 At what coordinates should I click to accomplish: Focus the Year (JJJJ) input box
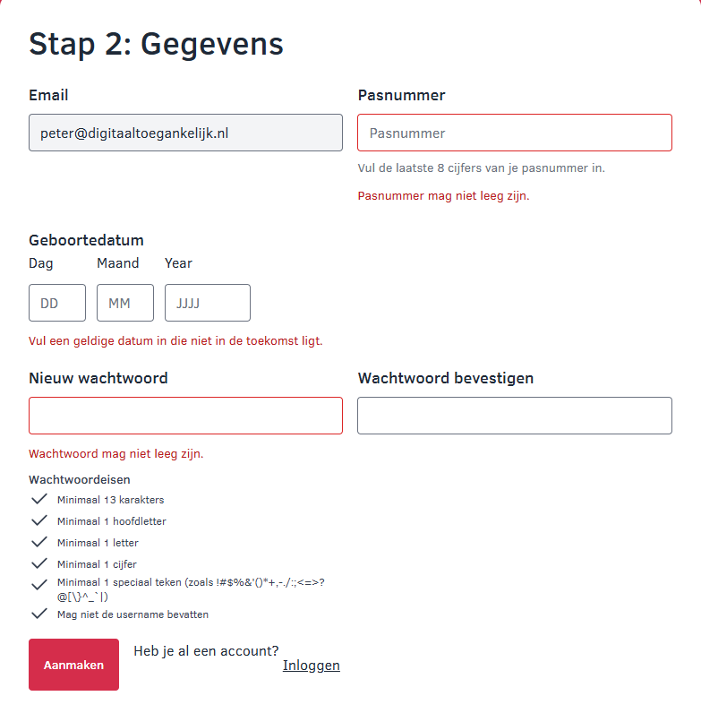tap(208, 303)
